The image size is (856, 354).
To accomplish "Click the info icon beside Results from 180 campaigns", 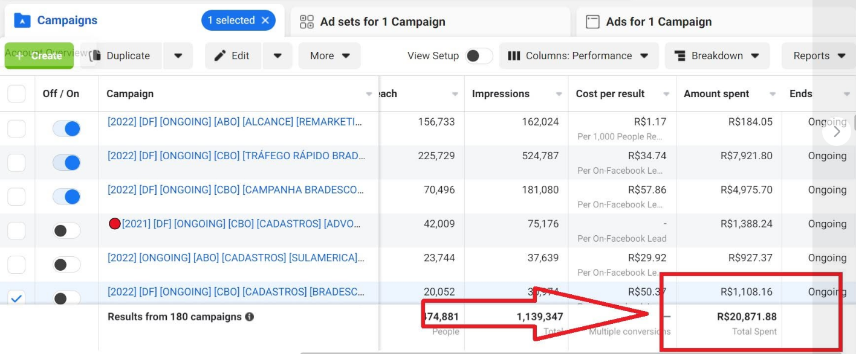I will tap(250, 317).
